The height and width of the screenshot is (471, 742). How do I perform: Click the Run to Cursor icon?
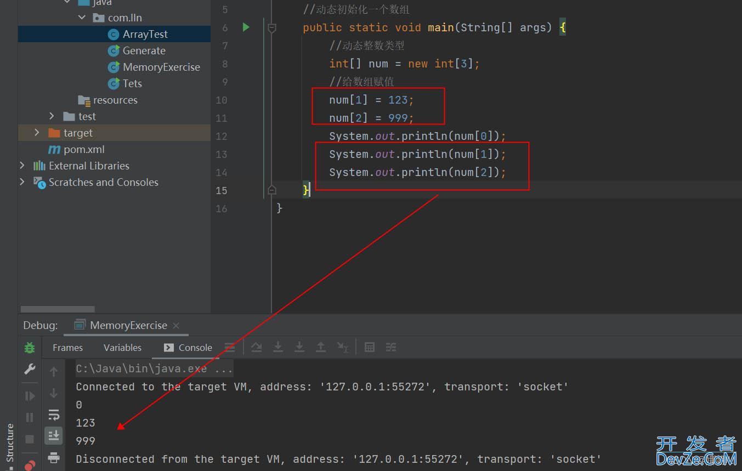pyautogui.click(x=342, y=347)
